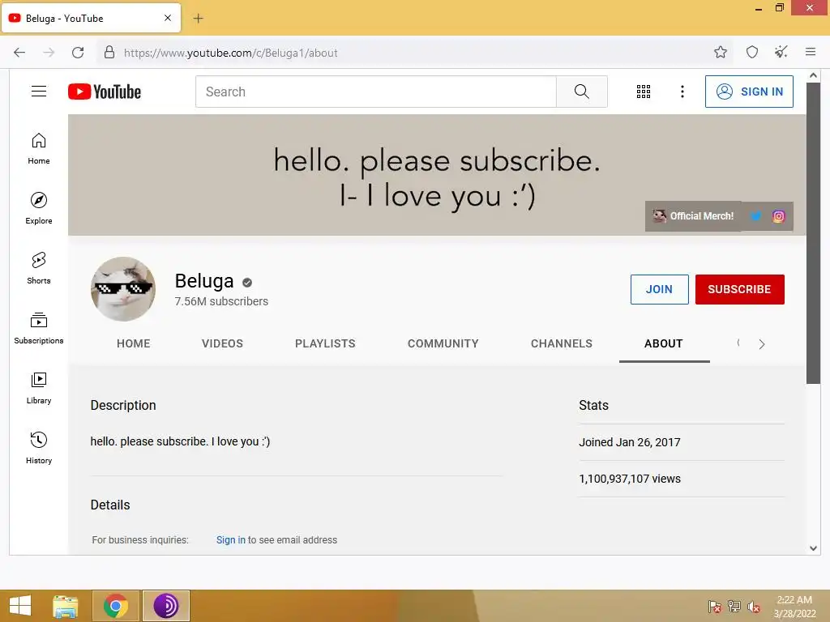Screen dimensions: 830x622
Task: Select the ABOUT tab
Action: pyautogui.click(x=664, y=343)
